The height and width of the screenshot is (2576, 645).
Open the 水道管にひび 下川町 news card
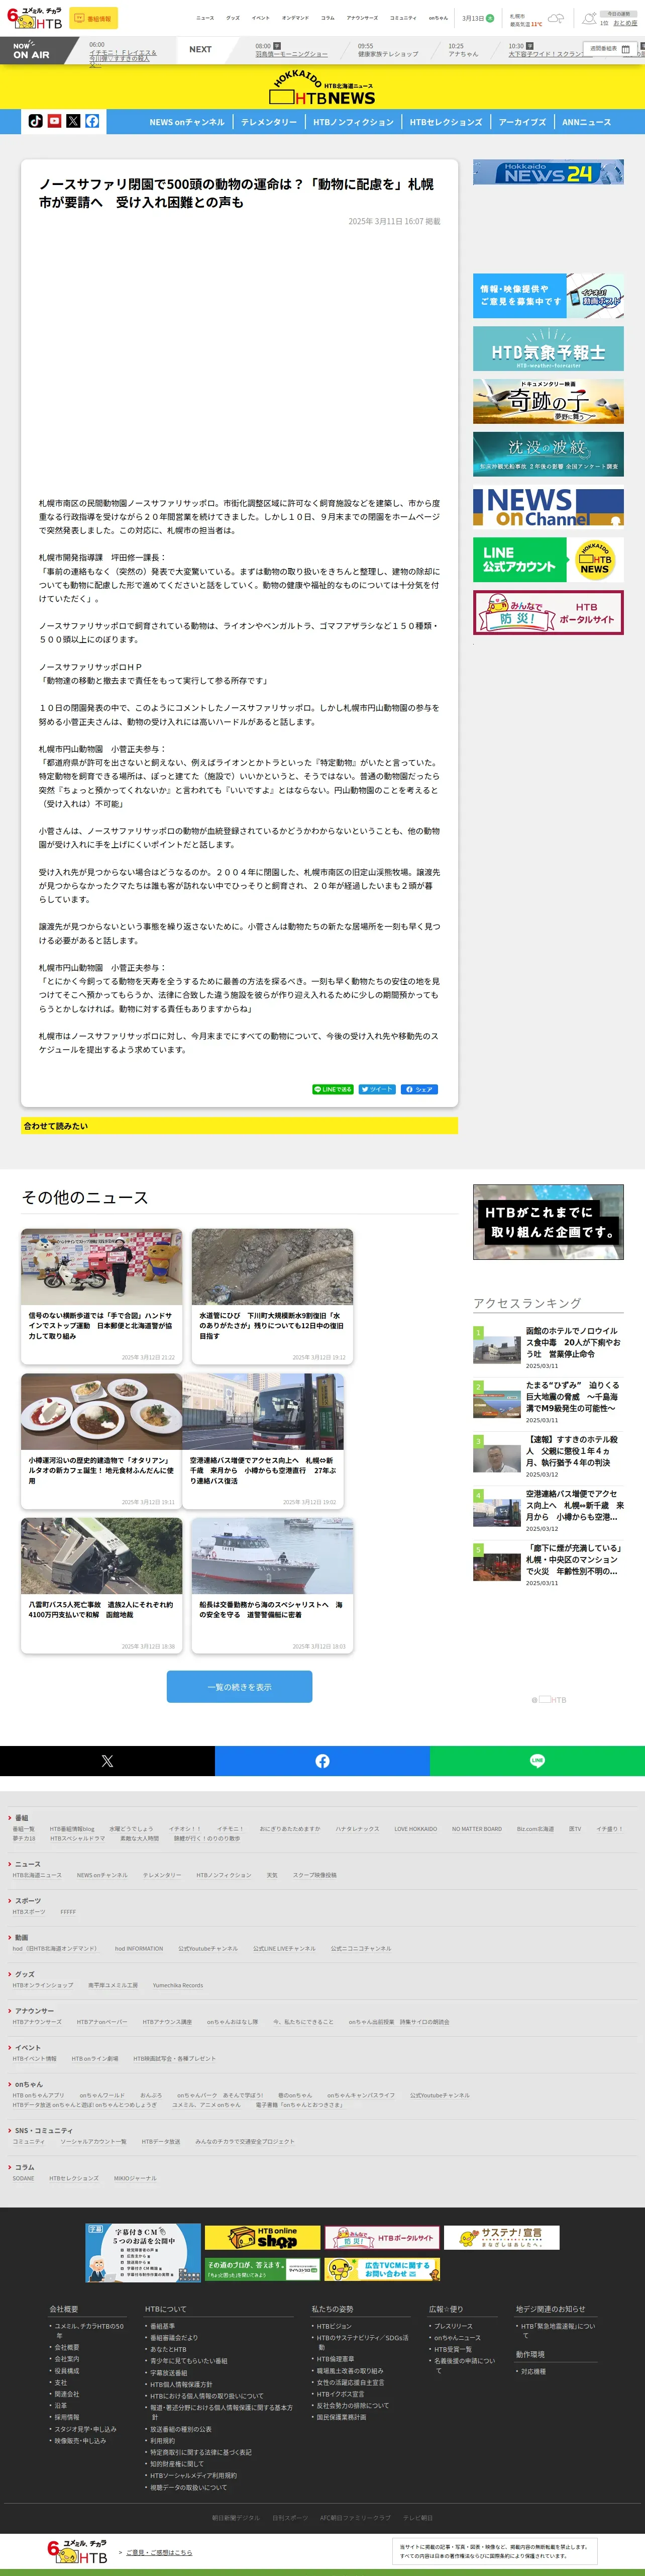273,1297
